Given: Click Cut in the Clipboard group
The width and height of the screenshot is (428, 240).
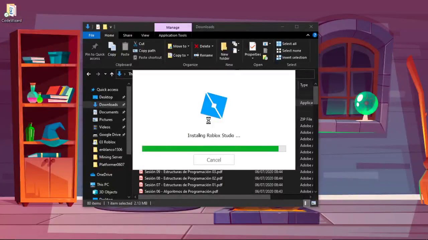Looking at the screenshot, I should [x=139, y=44].
